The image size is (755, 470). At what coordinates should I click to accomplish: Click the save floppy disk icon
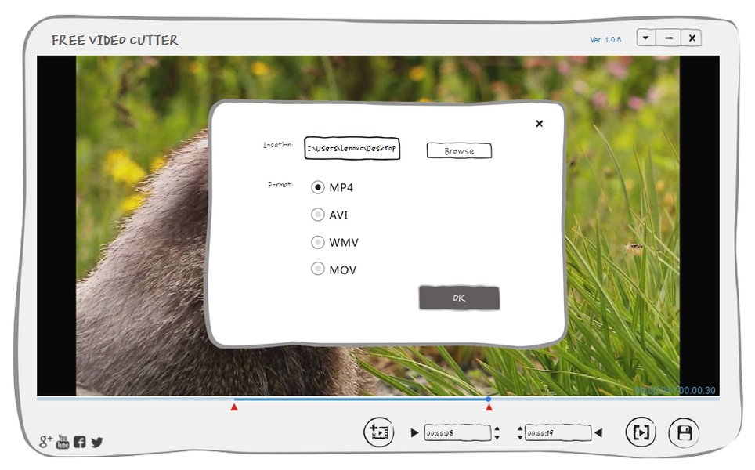(x=685, y=432)
